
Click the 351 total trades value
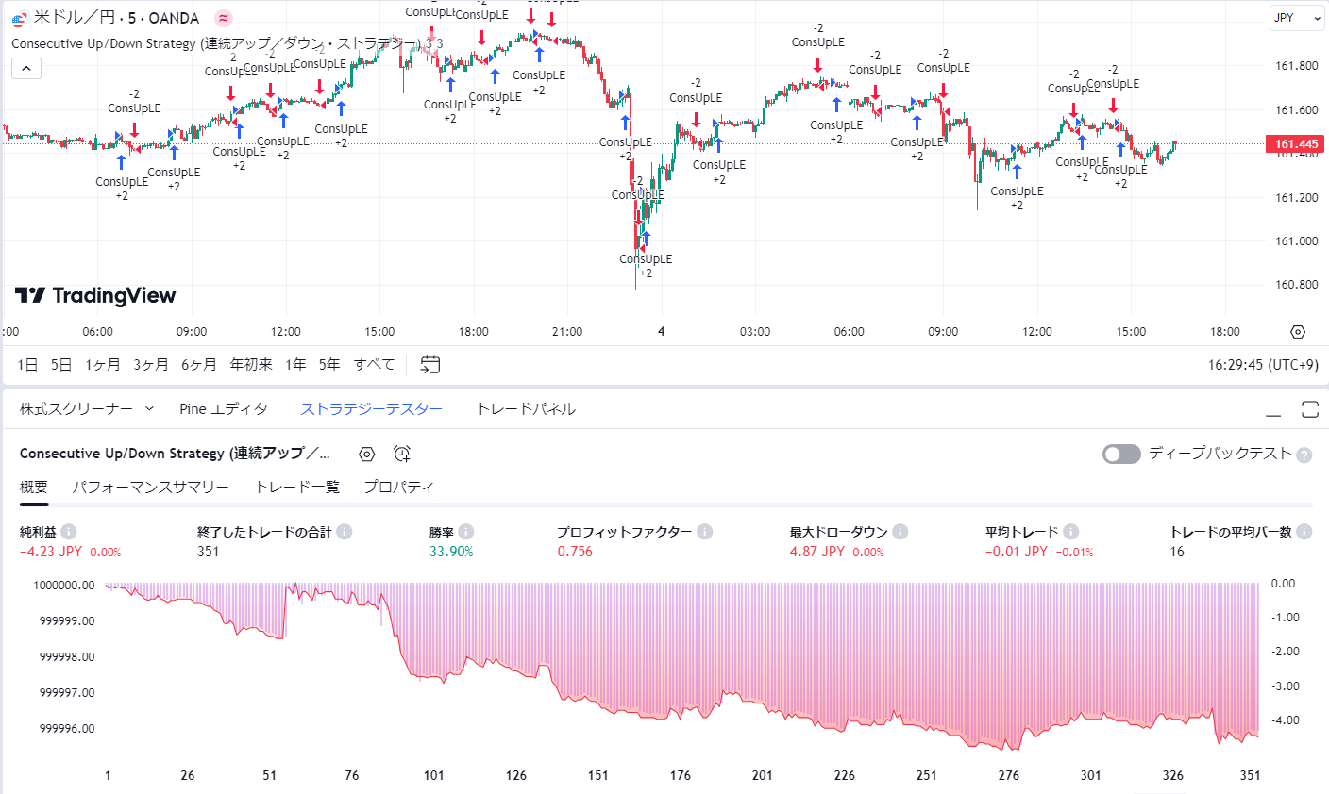point(209,552)
